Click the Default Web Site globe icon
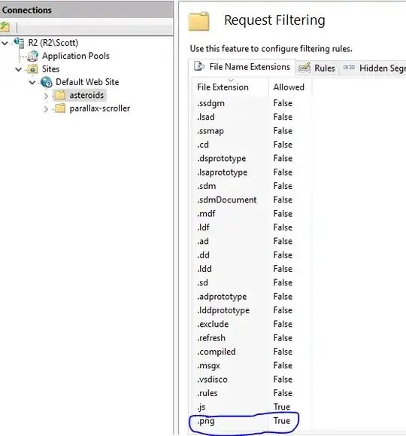Viewport: 406px width, 436px height. coord(46,82)
